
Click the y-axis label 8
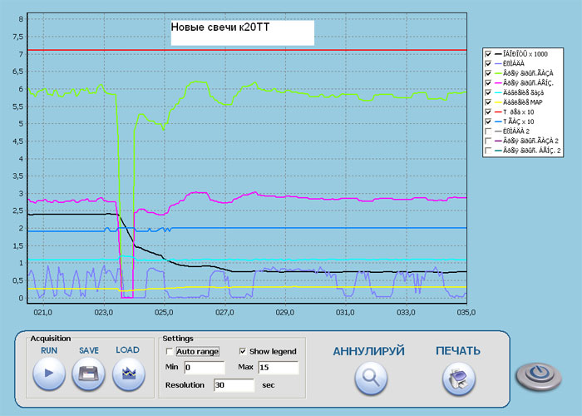tap(21, 19)
